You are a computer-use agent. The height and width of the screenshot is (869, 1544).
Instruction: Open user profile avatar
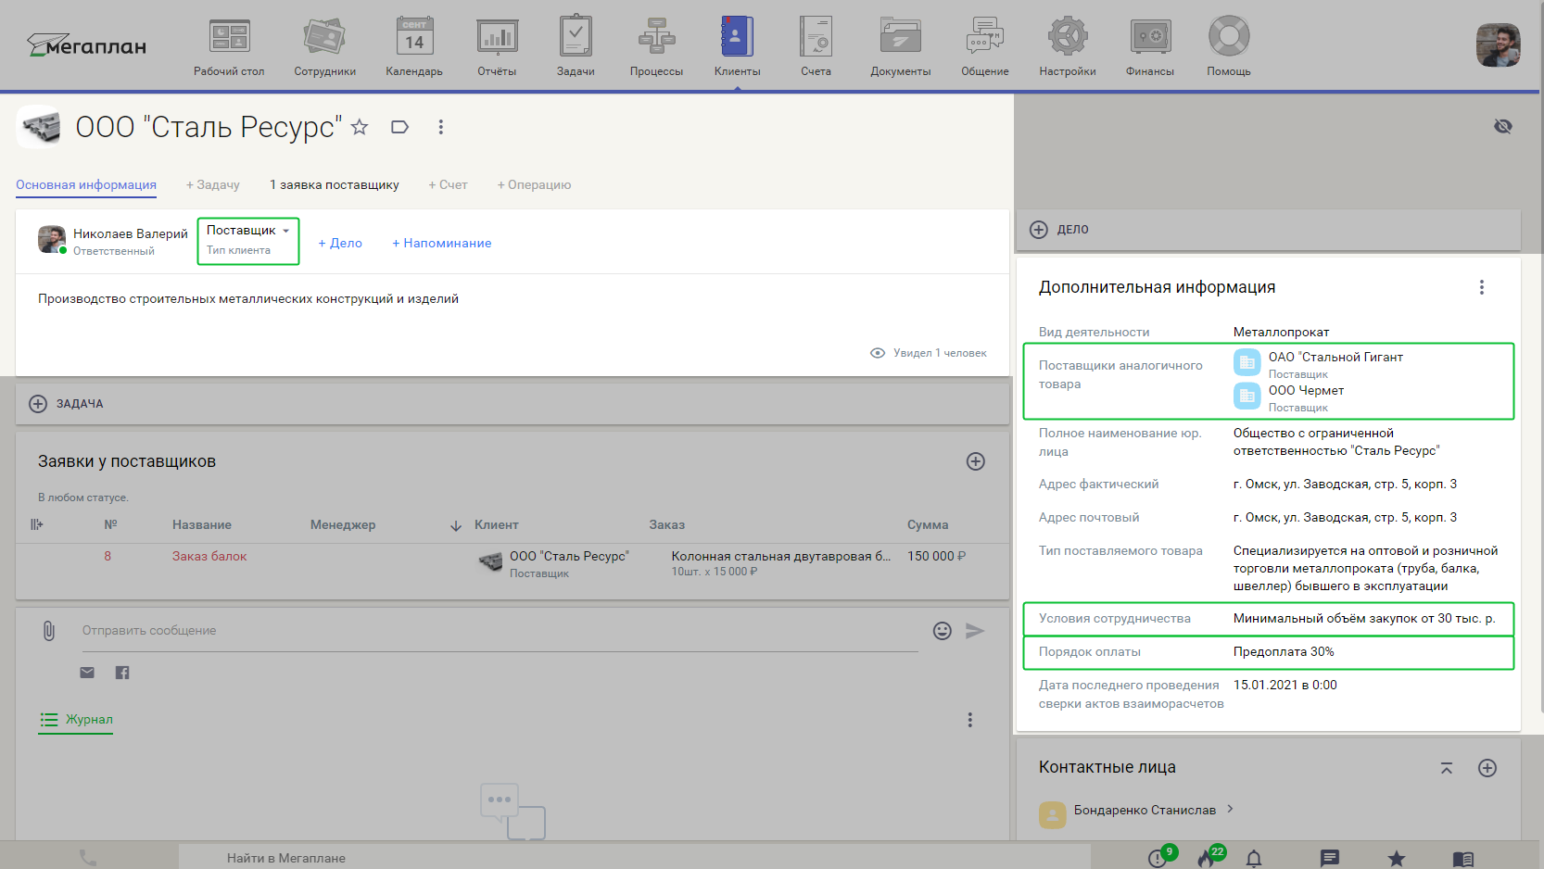(1498, 44)
